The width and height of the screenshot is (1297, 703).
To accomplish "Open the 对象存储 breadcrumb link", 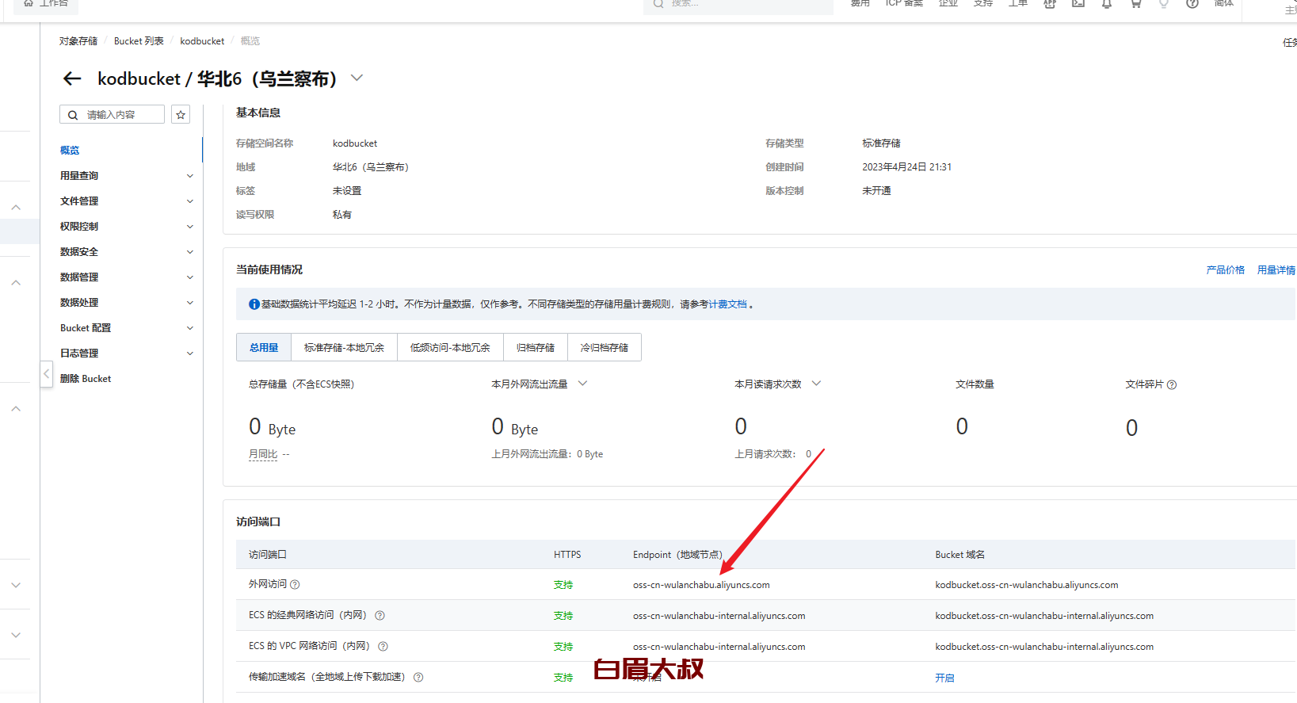I will tap(78, 41).
